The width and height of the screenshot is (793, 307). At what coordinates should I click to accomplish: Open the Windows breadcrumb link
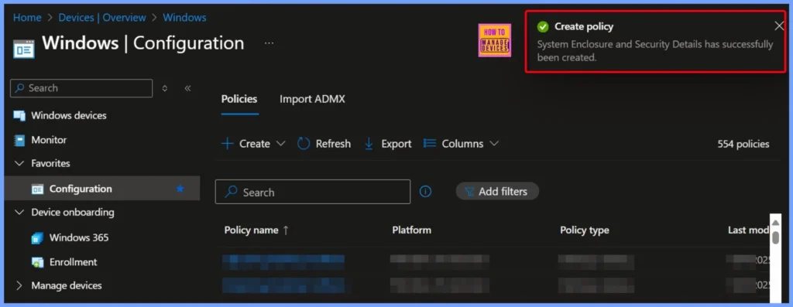[184, 18]
